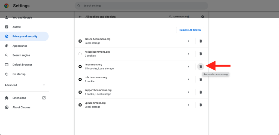Delete up.hcommons.org local storage
279x135 pixels.
201,105
